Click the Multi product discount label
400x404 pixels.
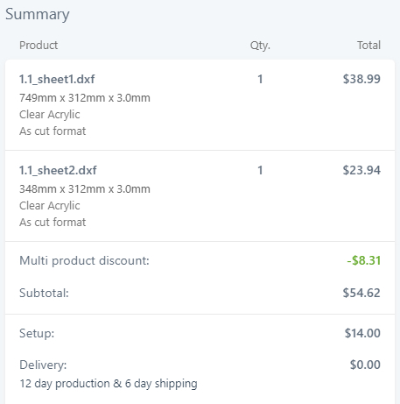tap(84, 260)
